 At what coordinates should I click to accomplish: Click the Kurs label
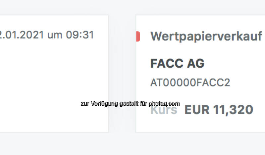click(x=164, y=110)
